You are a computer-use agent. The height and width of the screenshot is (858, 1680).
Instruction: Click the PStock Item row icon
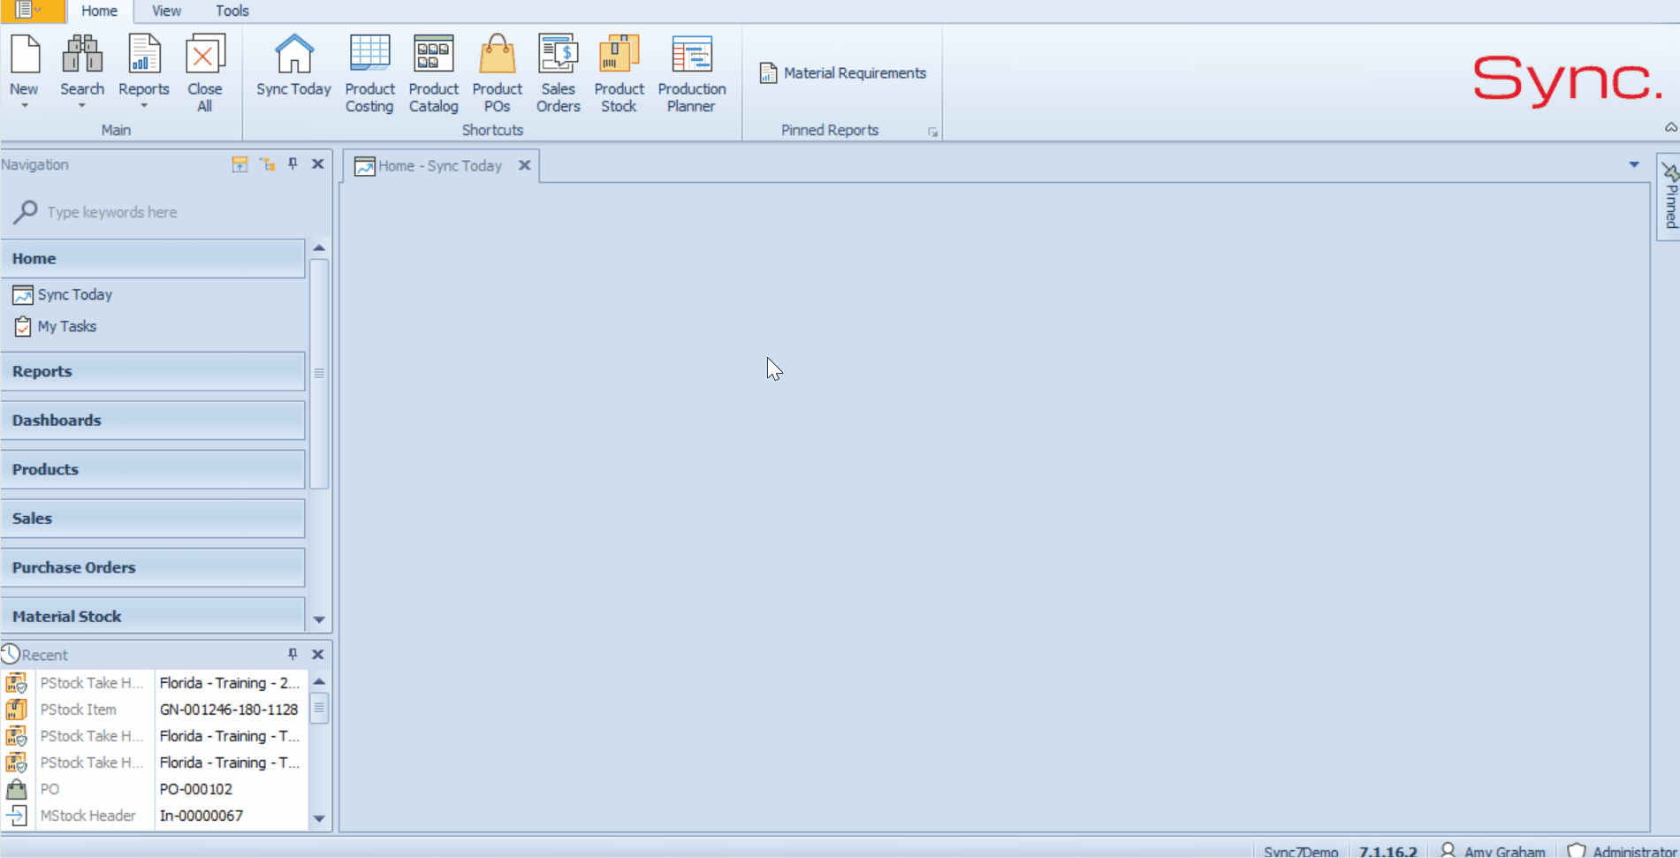coord(16,710)
